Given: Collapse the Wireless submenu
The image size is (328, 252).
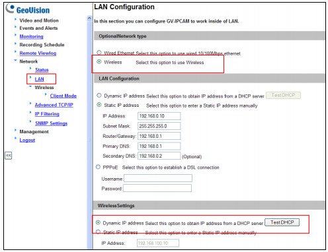Looking at the screenshot, I should click(x=30, y=86).
